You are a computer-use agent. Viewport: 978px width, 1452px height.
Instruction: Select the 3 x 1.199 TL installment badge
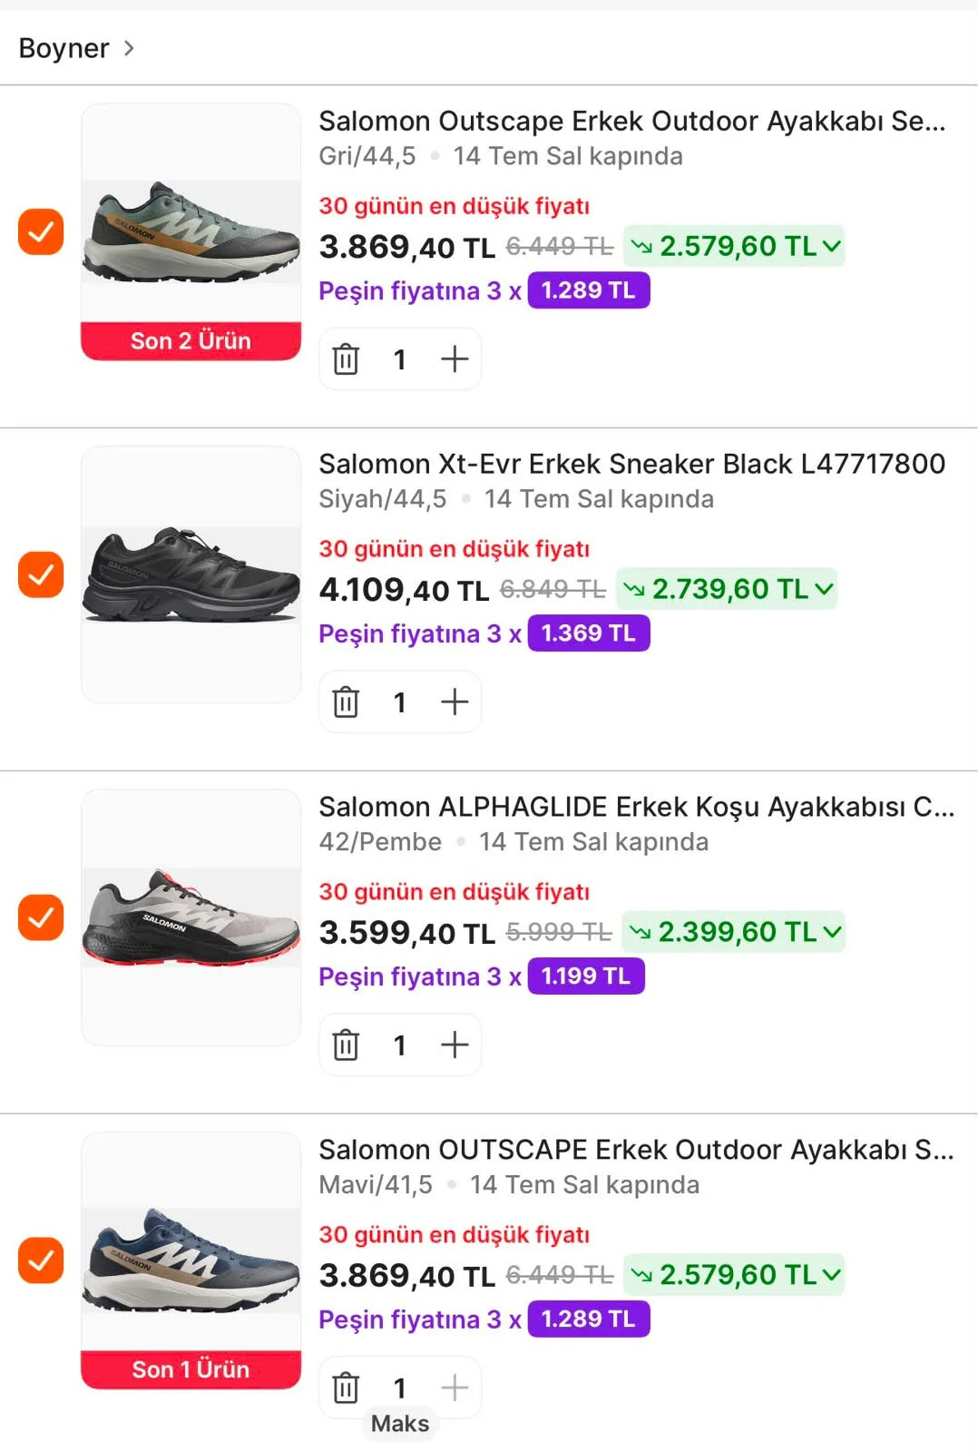coord(586,976)
